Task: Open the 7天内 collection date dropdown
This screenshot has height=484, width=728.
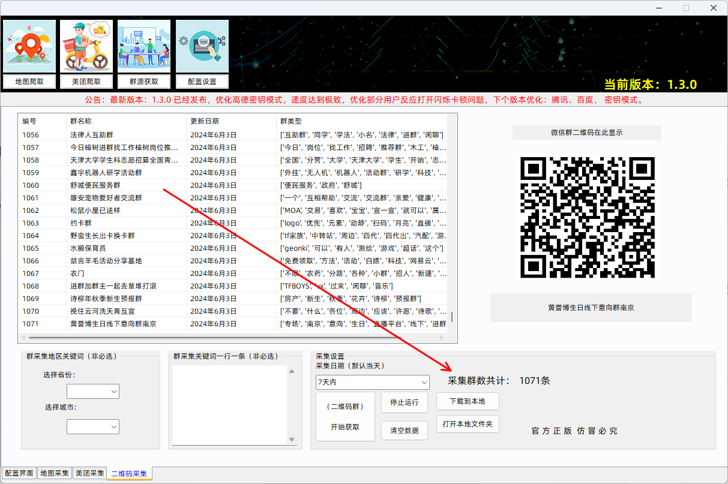Action: click(372, 382)
